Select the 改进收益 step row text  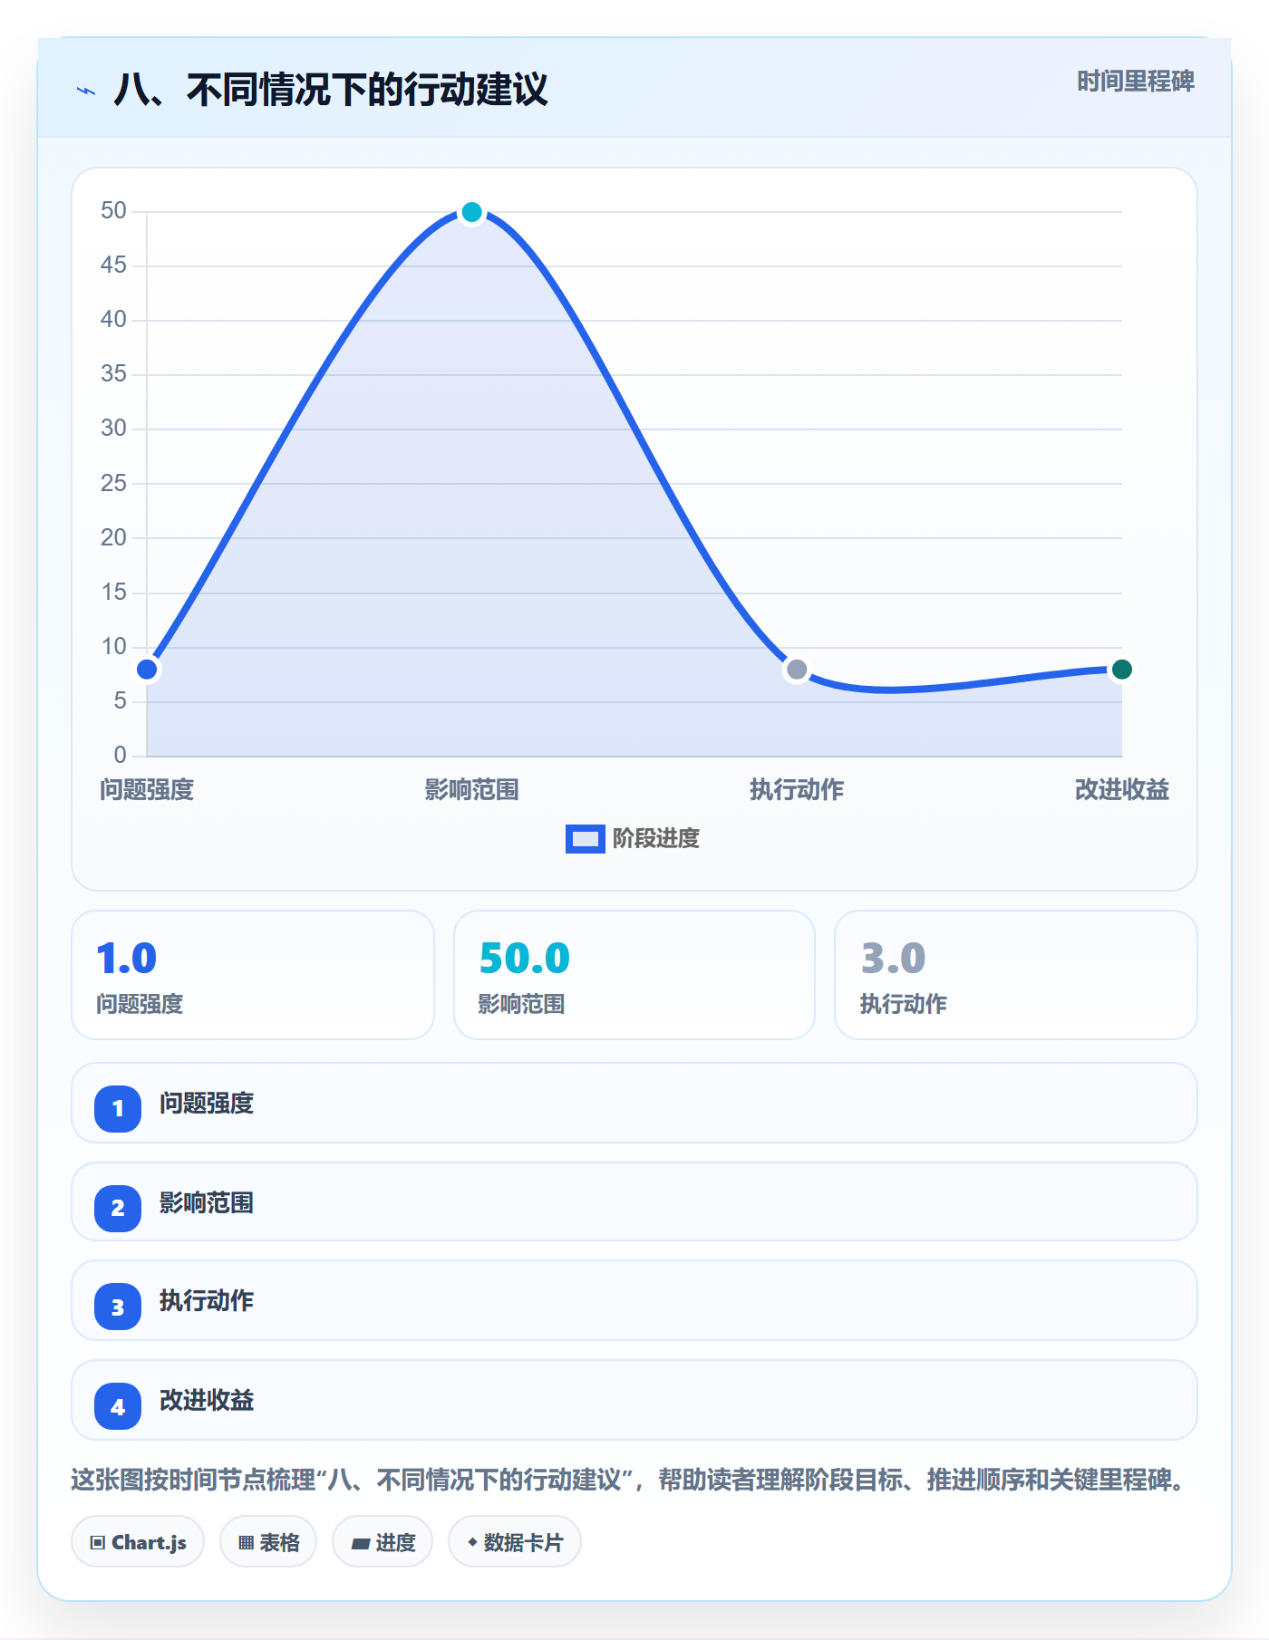pos(207,1401)
